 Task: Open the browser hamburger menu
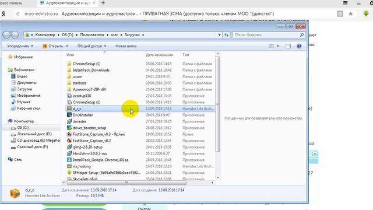[x=346, y=3]
